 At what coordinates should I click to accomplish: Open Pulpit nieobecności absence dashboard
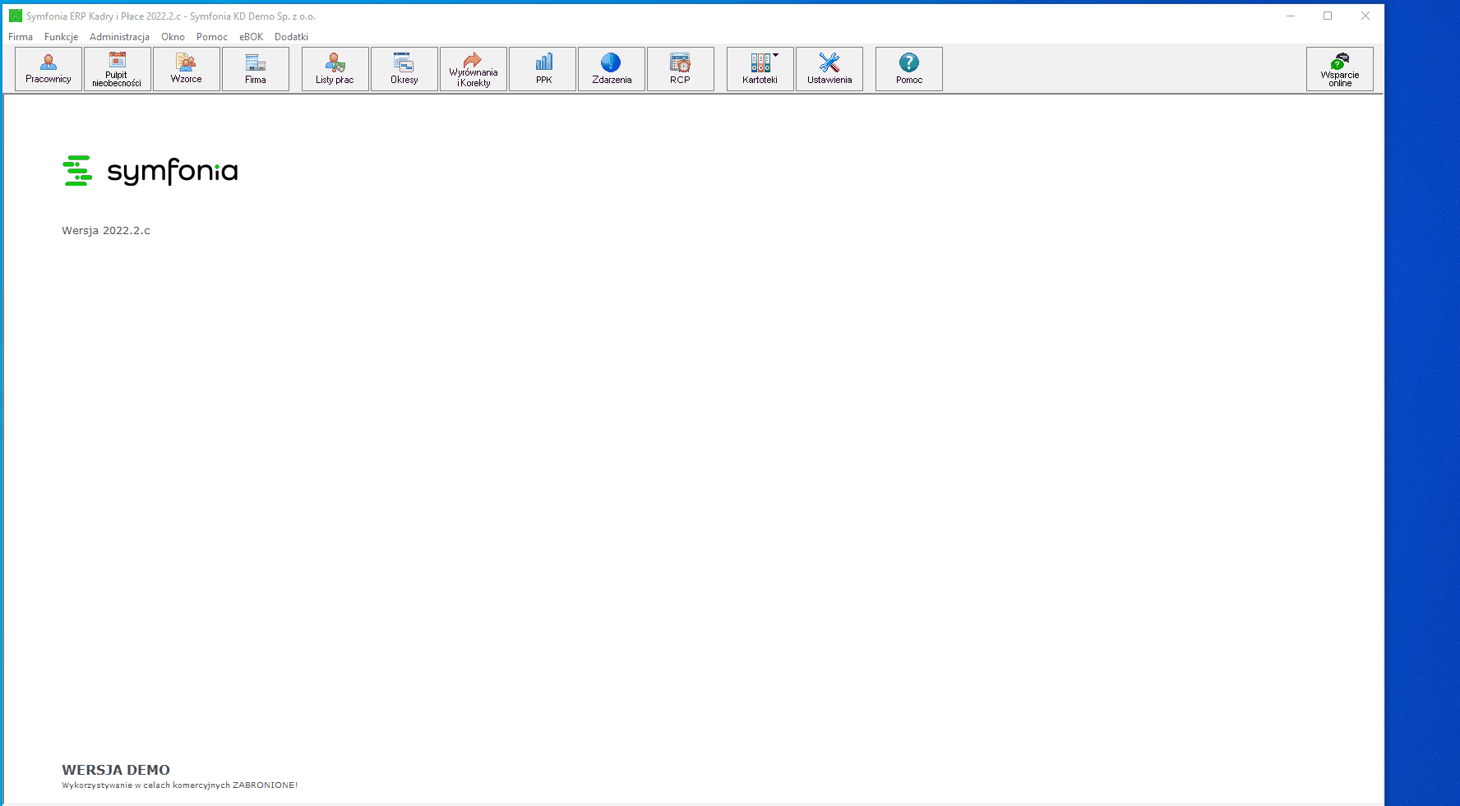coord(118,69)
